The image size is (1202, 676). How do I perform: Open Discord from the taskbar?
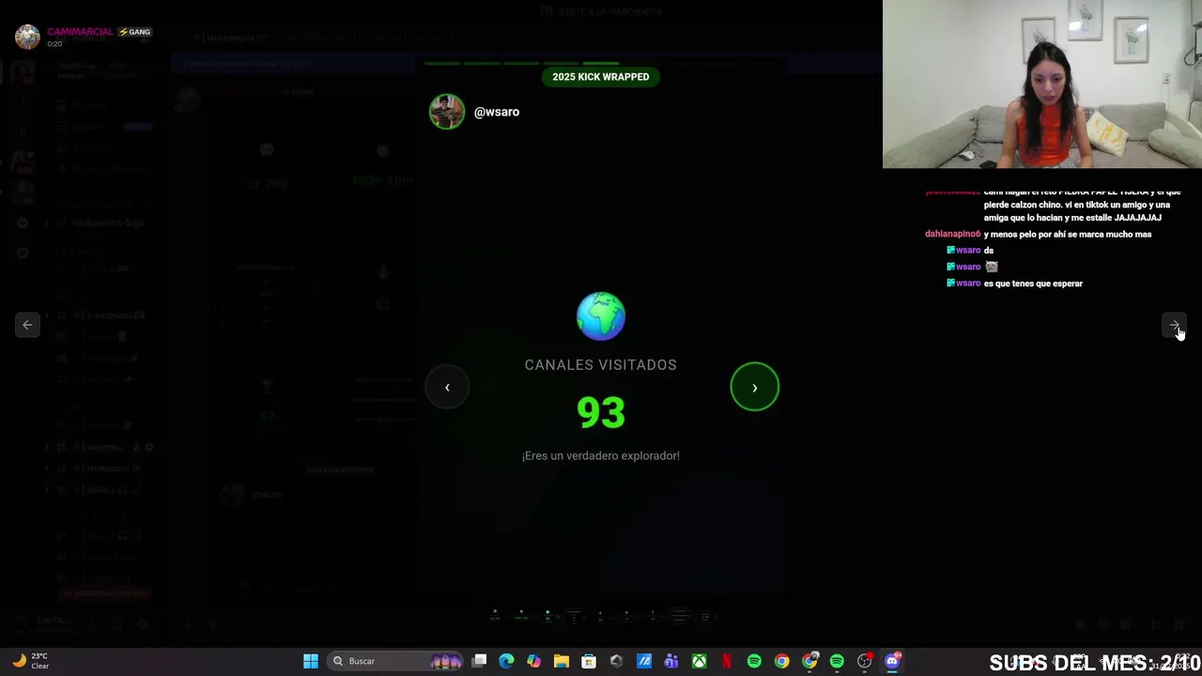tap(892, 661)
